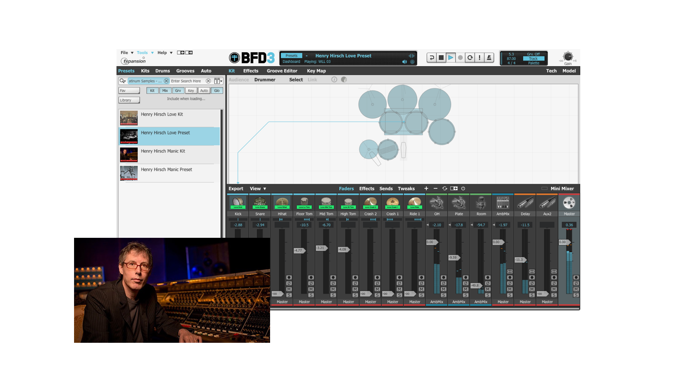
Task: Click the Drummer view button
Action: [x=265, y=80]
